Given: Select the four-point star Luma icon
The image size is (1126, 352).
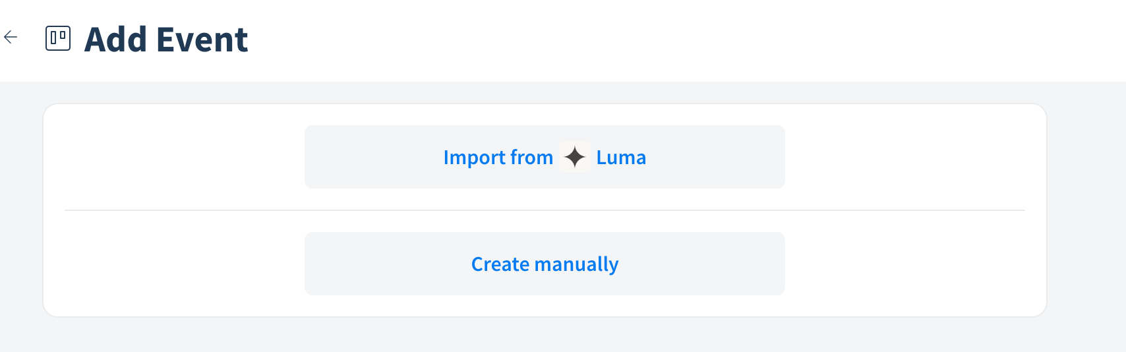Looking at the screenshot, I should (575, 157).
